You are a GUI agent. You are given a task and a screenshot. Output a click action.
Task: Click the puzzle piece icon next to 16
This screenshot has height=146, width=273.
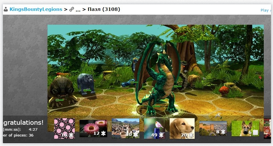[x=71, y=135]
